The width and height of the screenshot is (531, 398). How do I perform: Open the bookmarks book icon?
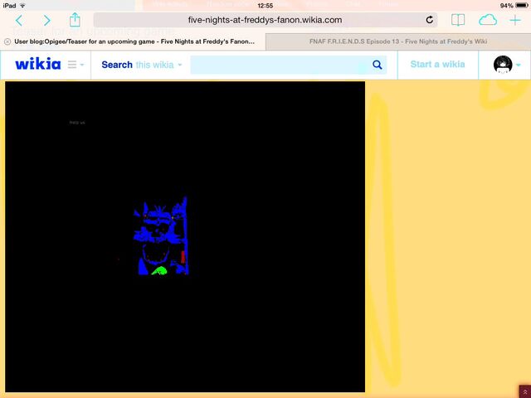click(458, 20)
